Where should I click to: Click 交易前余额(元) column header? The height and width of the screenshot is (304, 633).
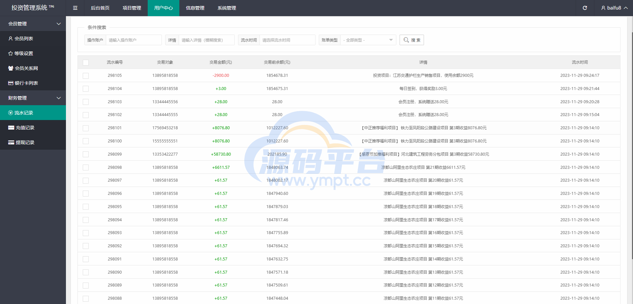(277, 62)
